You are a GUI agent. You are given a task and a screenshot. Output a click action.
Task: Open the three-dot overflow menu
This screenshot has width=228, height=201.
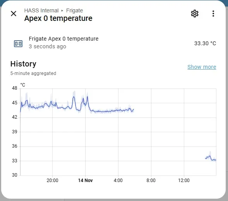(x=213, y=14)
